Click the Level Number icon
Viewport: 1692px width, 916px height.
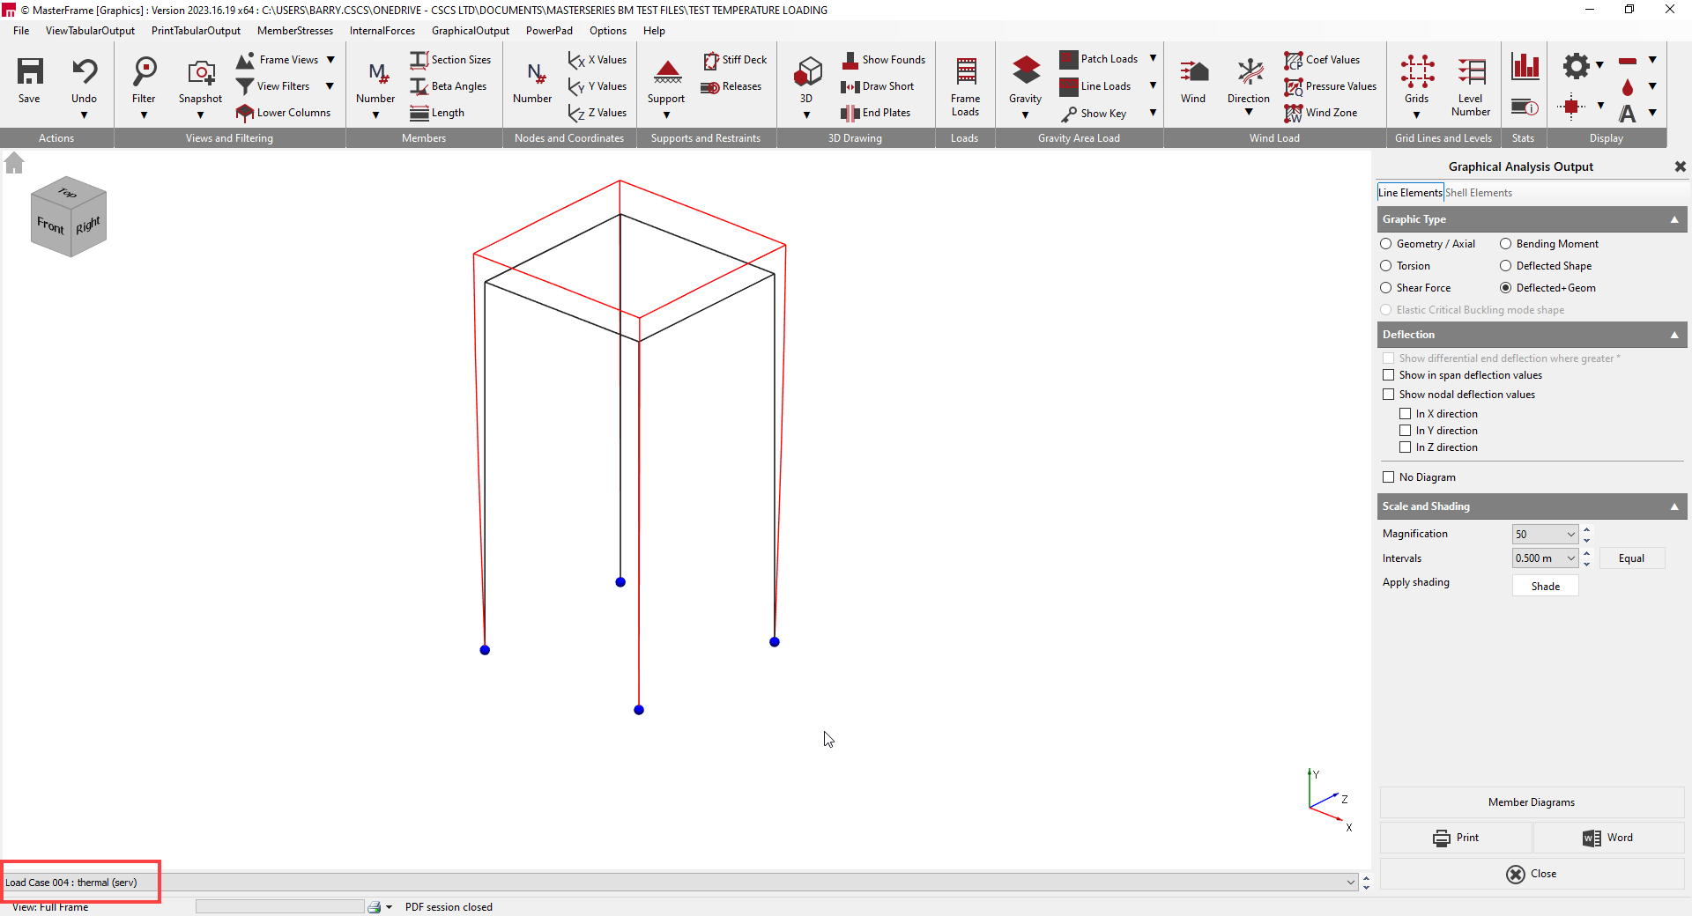pos(1471,71)
